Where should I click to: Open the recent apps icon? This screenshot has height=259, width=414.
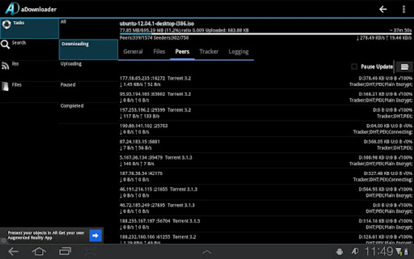[x=65, y=252]
